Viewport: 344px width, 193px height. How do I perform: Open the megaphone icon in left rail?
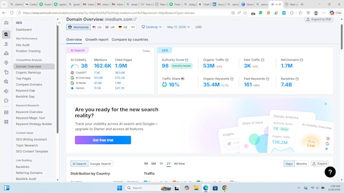6,91
